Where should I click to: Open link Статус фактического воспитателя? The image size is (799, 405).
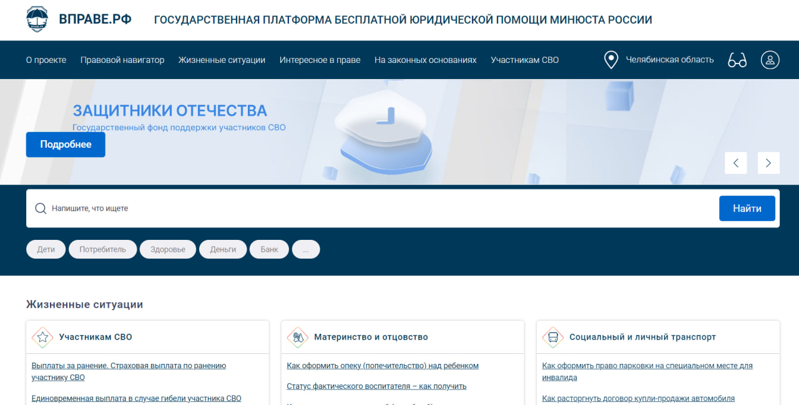click(x=376, y=386)
